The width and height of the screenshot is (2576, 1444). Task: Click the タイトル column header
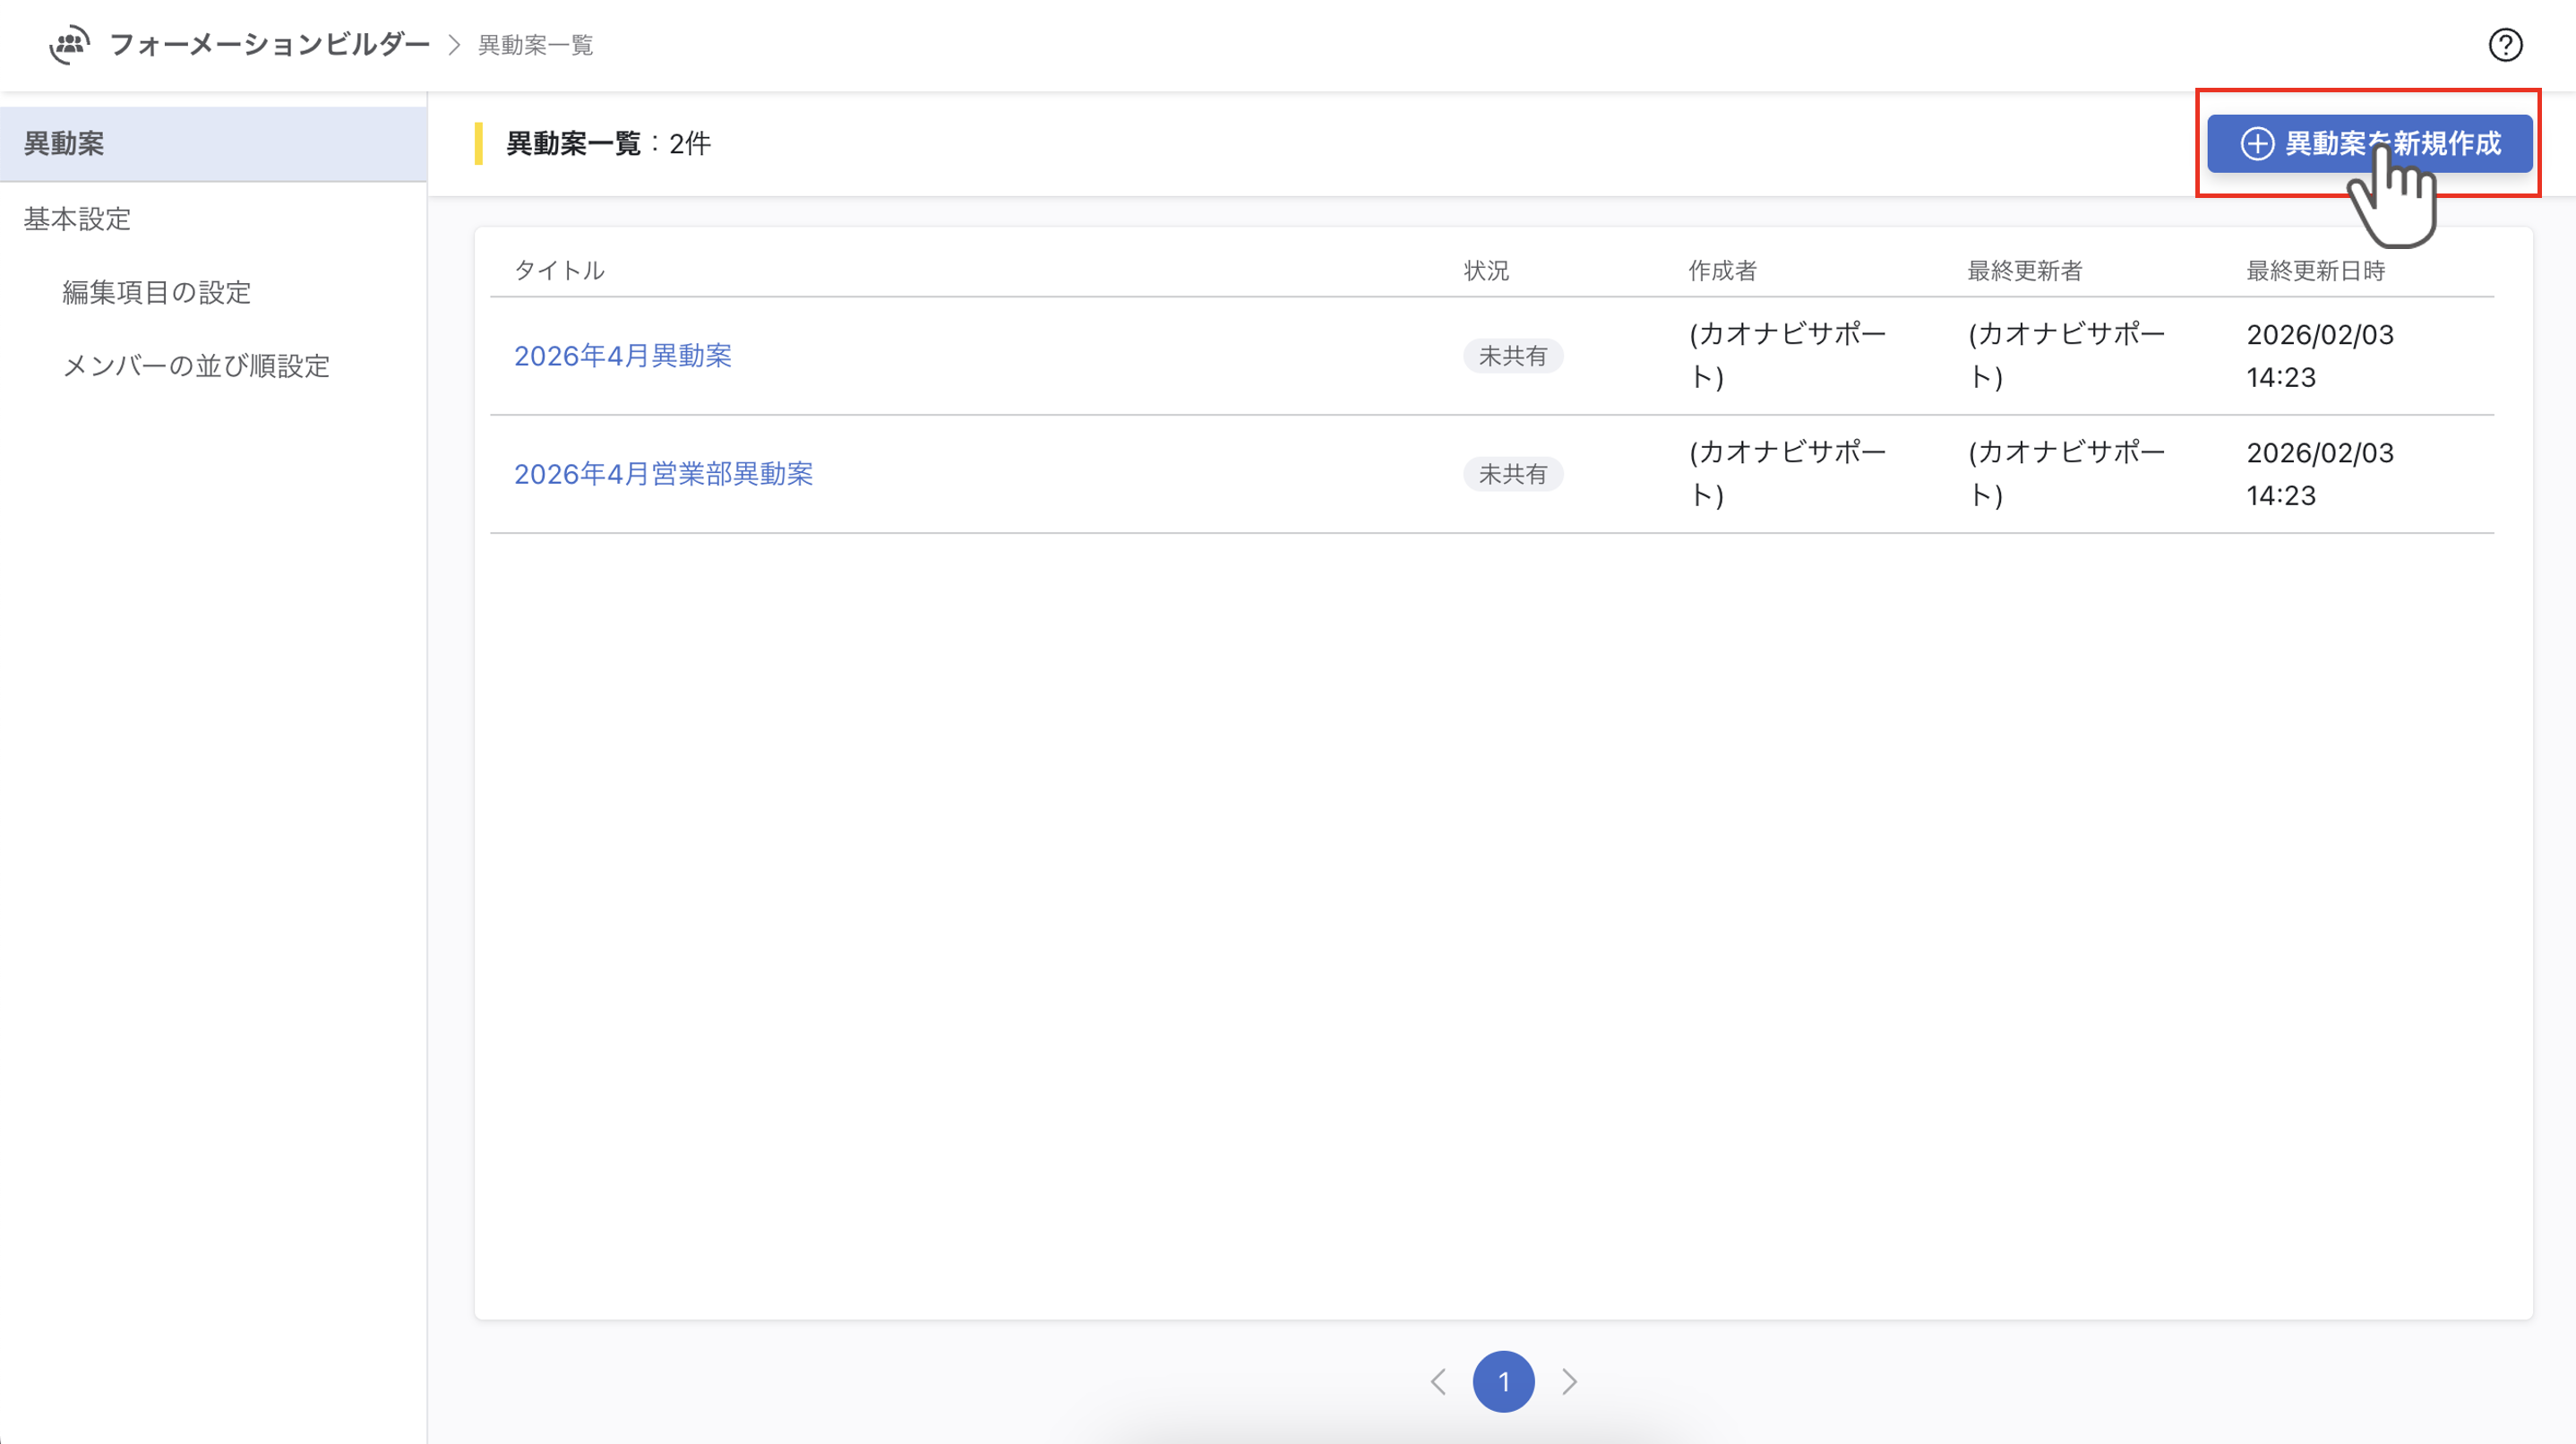pos(558,271)
